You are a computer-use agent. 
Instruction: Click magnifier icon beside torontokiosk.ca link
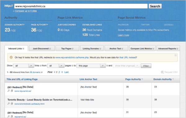(x=9, y=103)
